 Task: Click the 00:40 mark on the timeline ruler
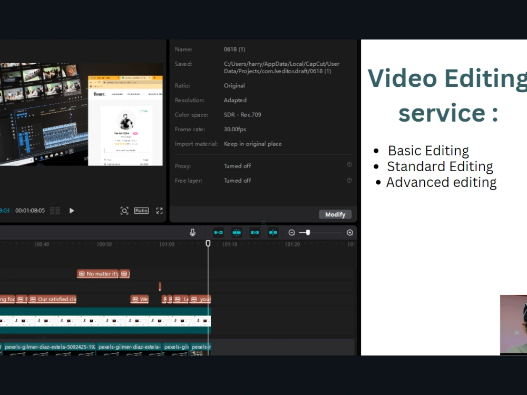[x=42, y=244]
